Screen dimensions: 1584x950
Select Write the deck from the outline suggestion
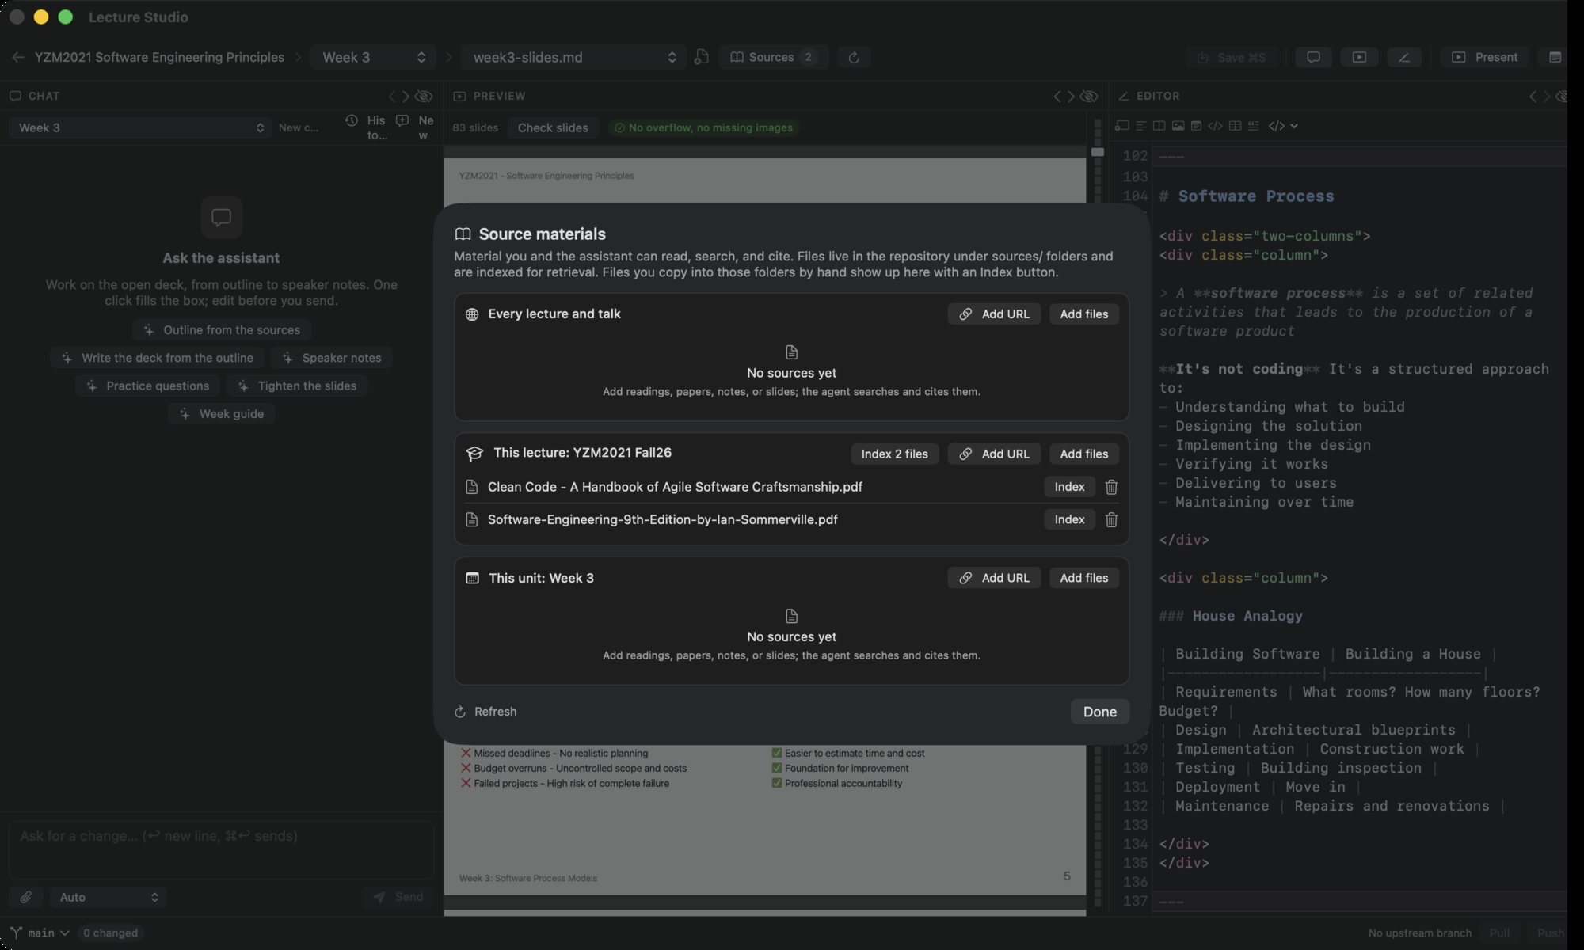click(x=158, y=358)
